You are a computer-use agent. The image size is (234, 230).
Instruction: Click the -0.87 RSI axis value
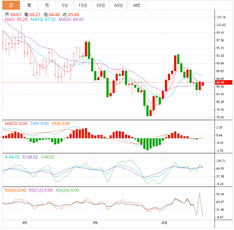(220, 217)
